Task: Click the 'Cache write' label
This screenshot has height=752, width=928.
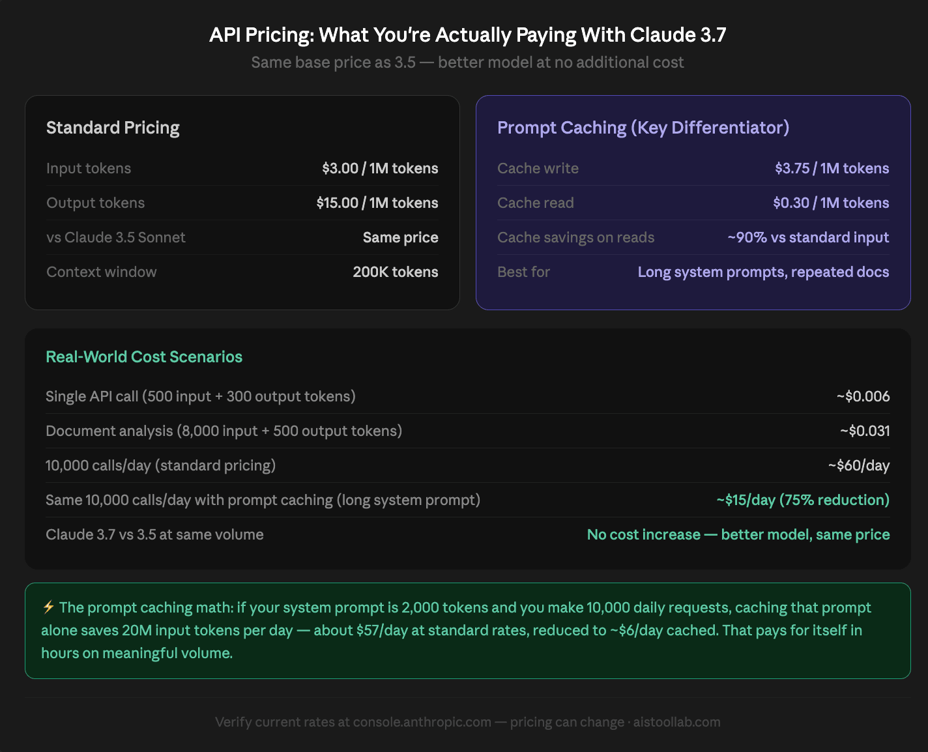Action: (538, 168)
